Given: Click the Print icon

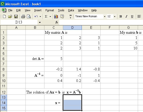Looking at the screenshot, I should 23,16.
